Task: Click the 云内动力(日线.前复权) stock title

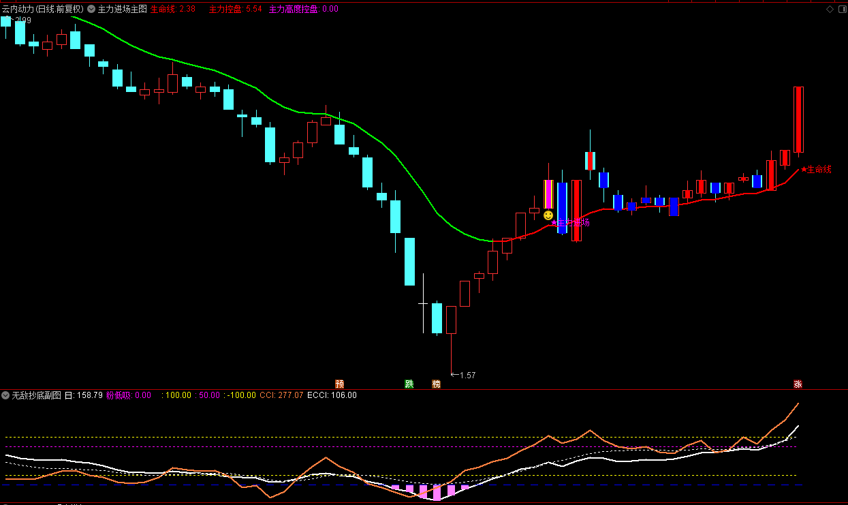Action: (42, 9)
